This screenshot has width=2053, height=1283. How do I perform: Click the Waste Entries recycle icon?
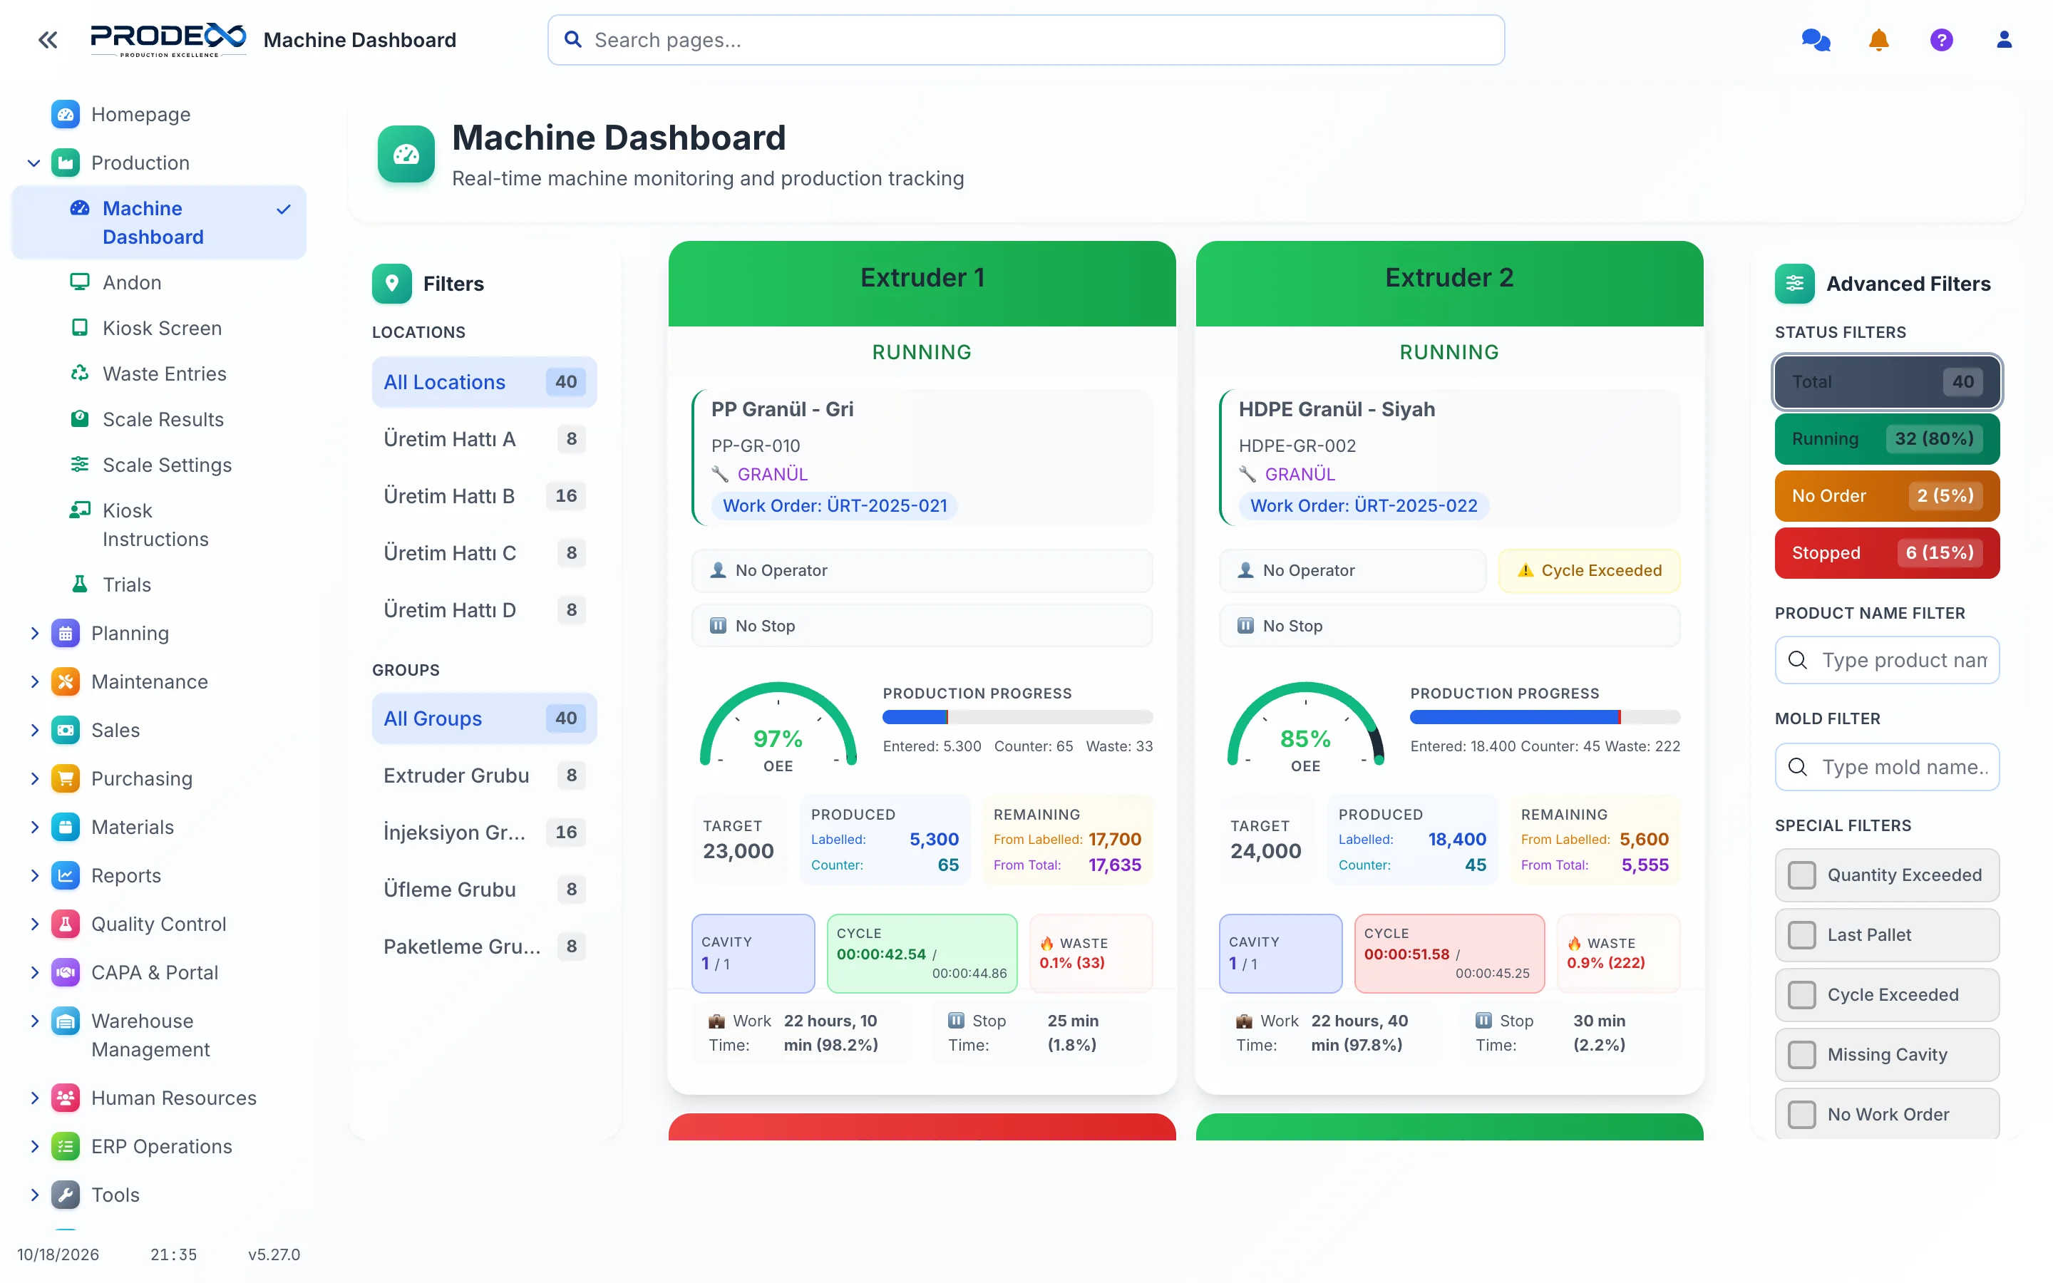point(80,373)
